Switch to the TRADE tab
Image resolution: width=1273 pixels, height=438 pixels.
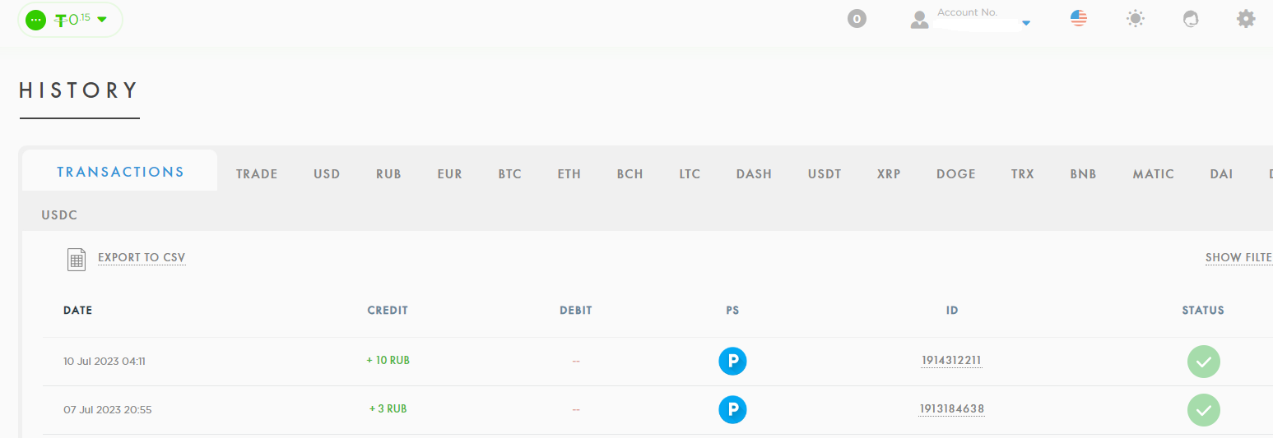click(257, 174)
